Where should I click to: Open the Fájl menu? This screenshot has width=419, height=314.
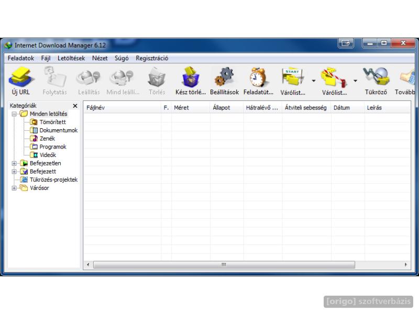[x=46, y=58]
